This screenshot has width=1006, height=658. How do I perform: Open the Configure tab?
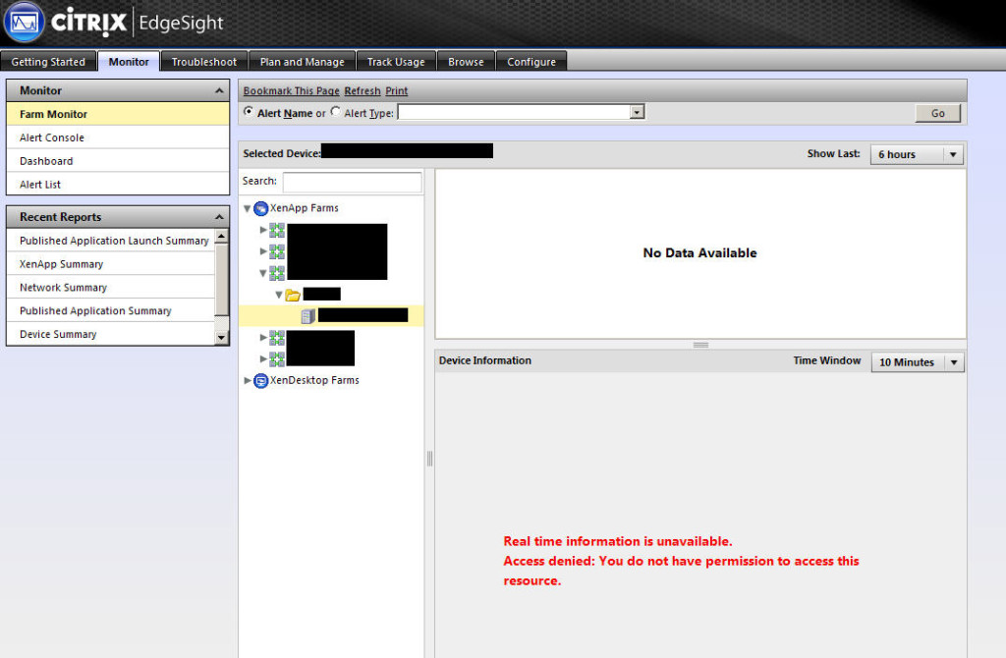coord(531,60)
